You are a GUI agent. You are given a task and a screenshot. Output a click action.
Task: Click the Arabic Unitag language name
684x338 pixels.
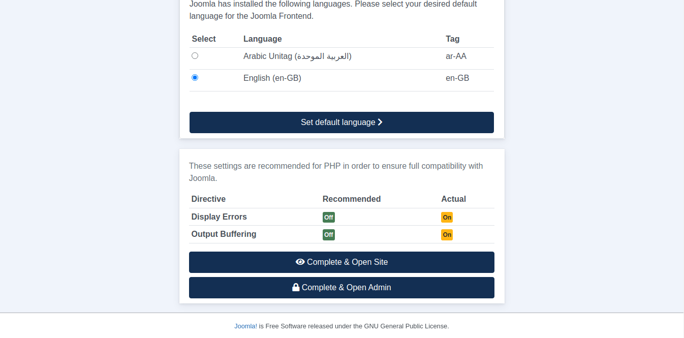pyautogui.click(x=297, y=56)
